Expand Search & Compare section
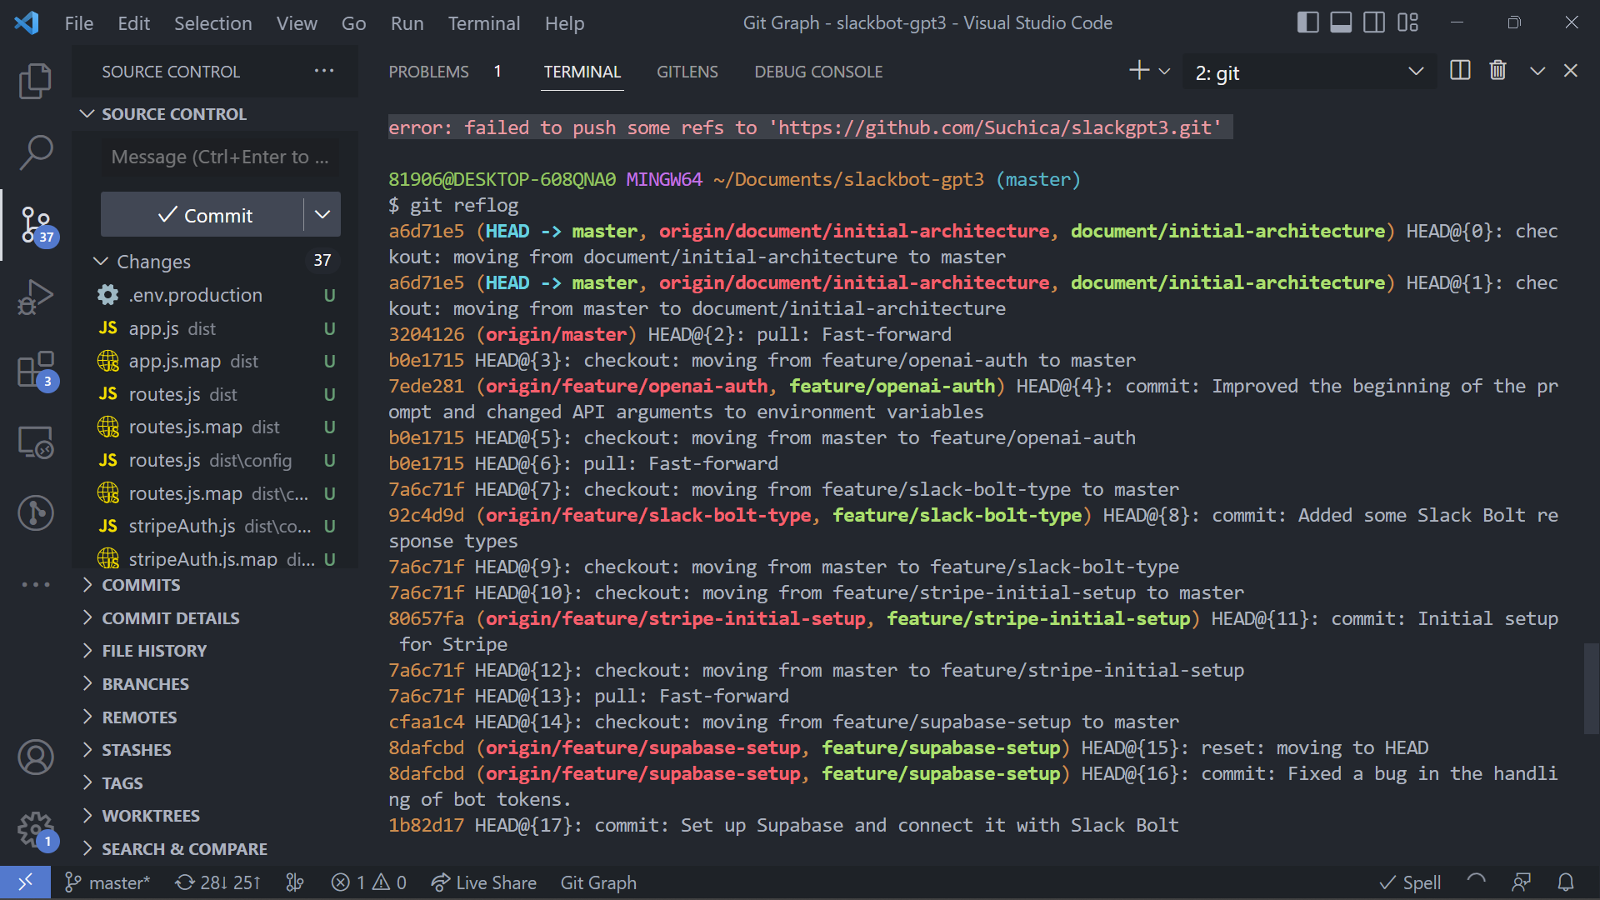Viewport: 1600px width, 900px height. coord(184,849)
